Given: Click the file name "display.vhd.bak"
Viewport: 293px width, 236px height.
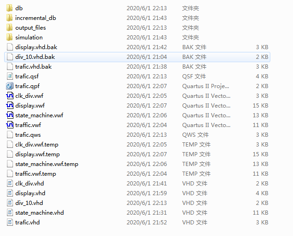Looking at the screenshot, I should pos(36,47).
